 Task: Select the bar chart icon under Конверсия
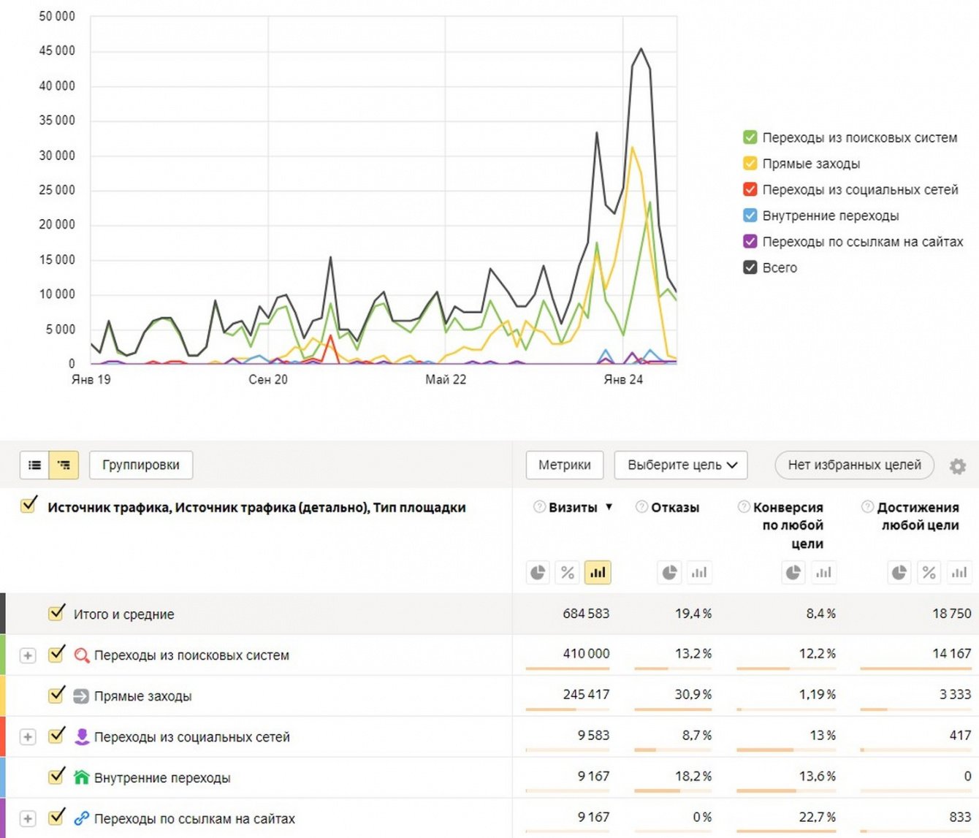tap(823, 573)
